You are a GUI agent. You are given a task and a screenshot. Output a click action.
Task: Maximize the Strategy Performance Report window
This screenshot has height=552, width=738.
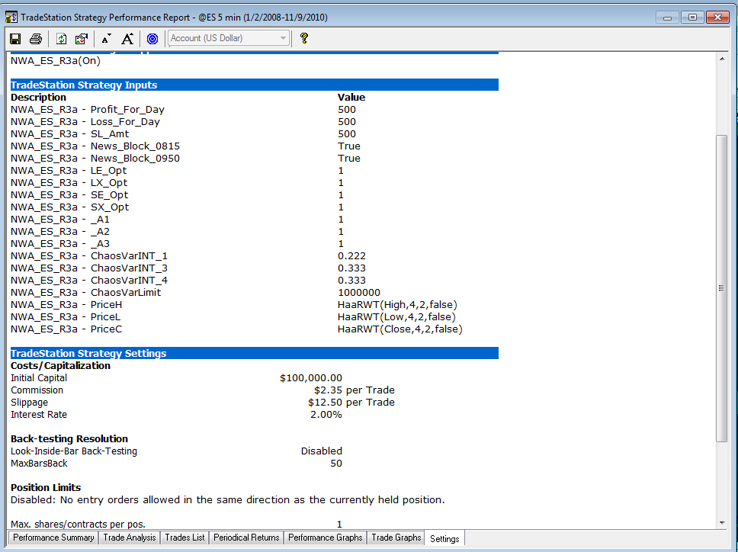[x=692, y=18]
